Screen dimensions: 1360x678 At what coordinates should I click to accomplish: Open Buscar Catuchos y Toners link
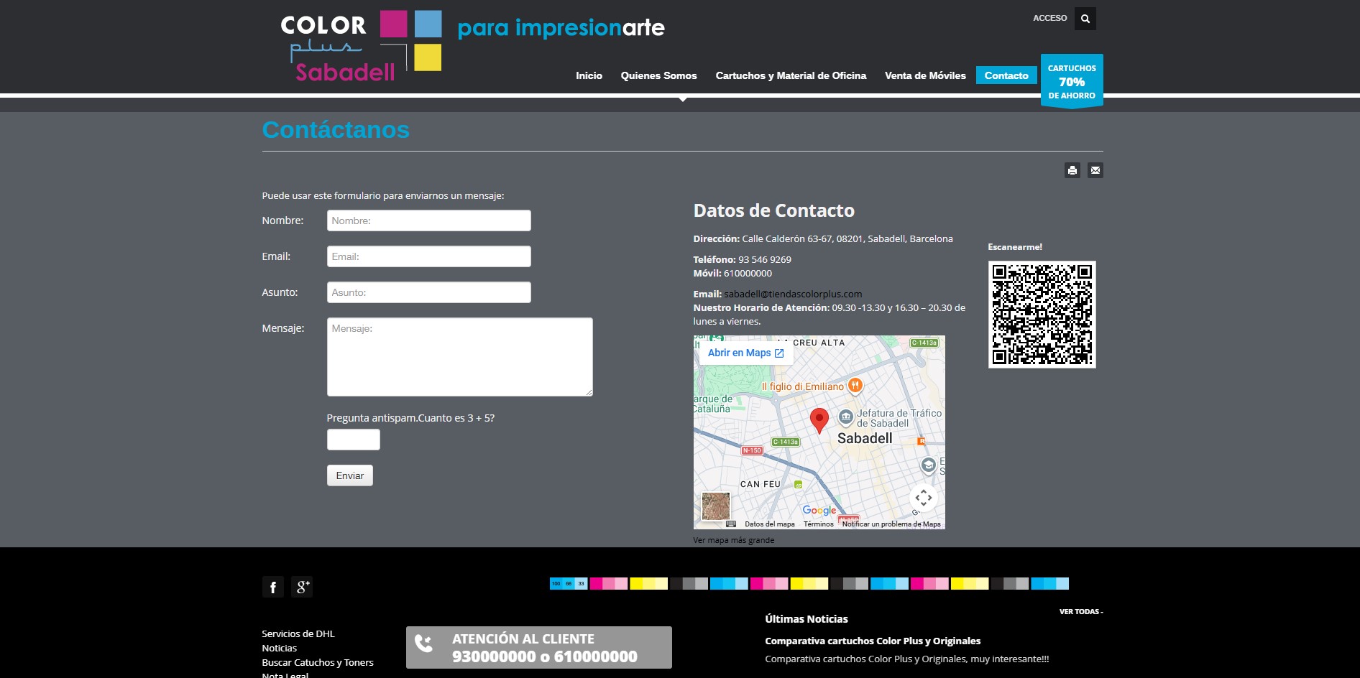pyautogui.click(x=318, y=662)
